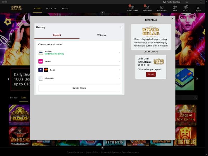The image size is (208, 156).
Task: Switch to the Withdraw tab
Action: [x=102, y=35]
